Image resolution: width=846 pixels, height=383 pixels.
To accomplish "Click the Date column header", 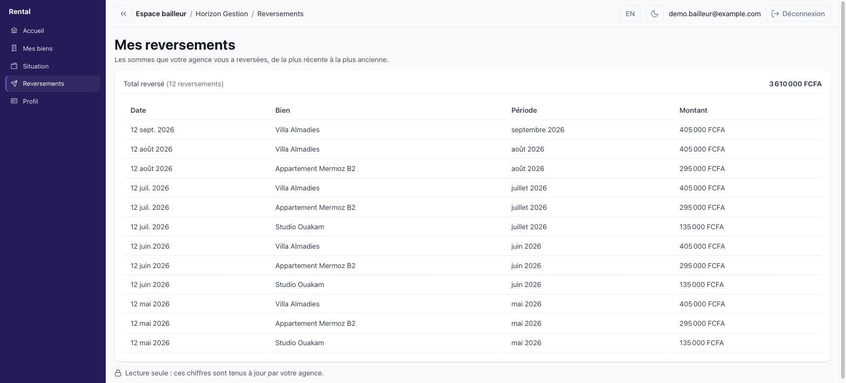I will point(138,110).
